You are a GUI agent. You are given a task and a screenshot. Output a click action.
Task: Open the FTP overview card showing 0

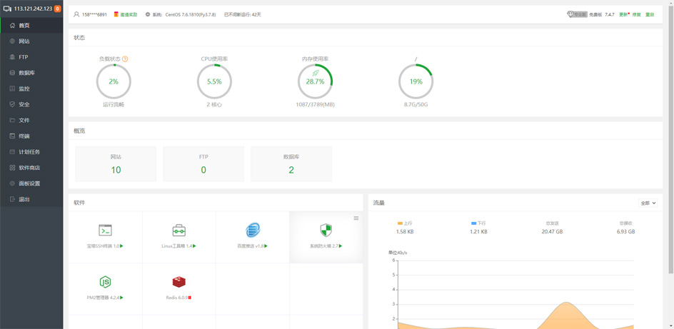pos(203,164)
